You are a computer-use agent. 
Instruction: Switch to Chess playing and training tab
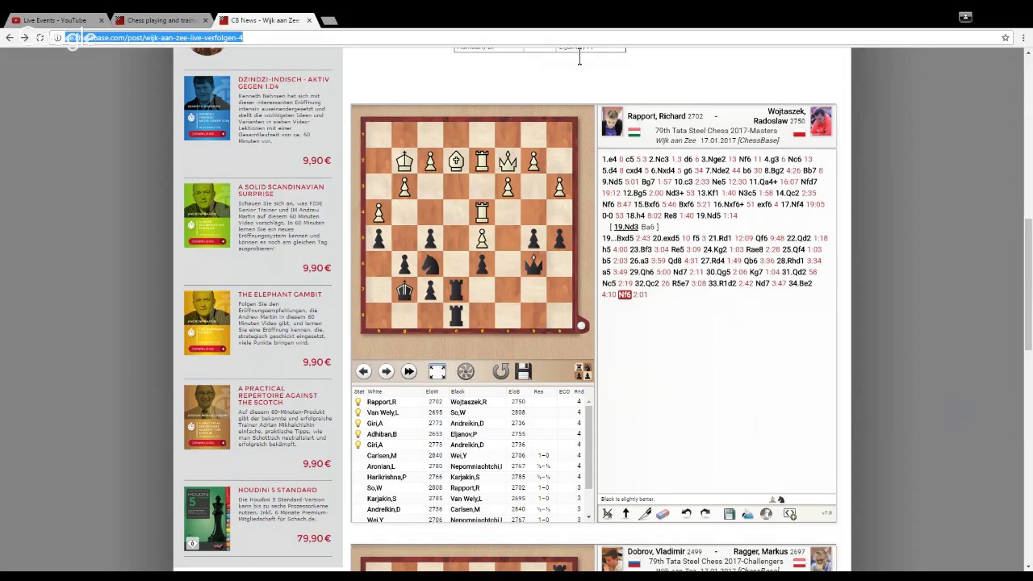(x=161, y=20)
